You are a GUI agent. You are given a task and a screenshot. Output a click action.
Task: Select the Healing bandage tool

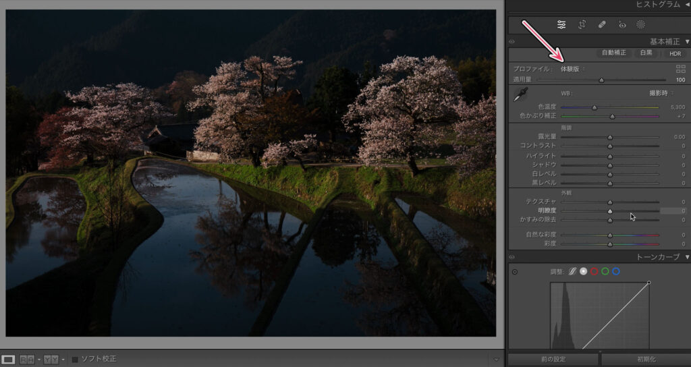click(601, 25)
